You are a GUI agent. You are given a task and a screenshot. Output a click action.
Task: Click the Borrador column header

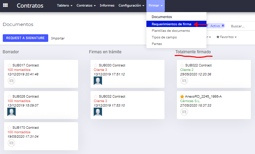coord(11,52)
